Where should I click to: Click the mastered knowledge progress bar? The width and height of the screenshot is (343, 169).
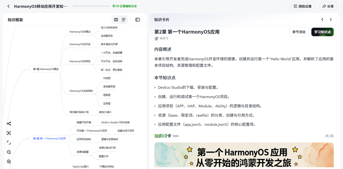coord(92,6)
